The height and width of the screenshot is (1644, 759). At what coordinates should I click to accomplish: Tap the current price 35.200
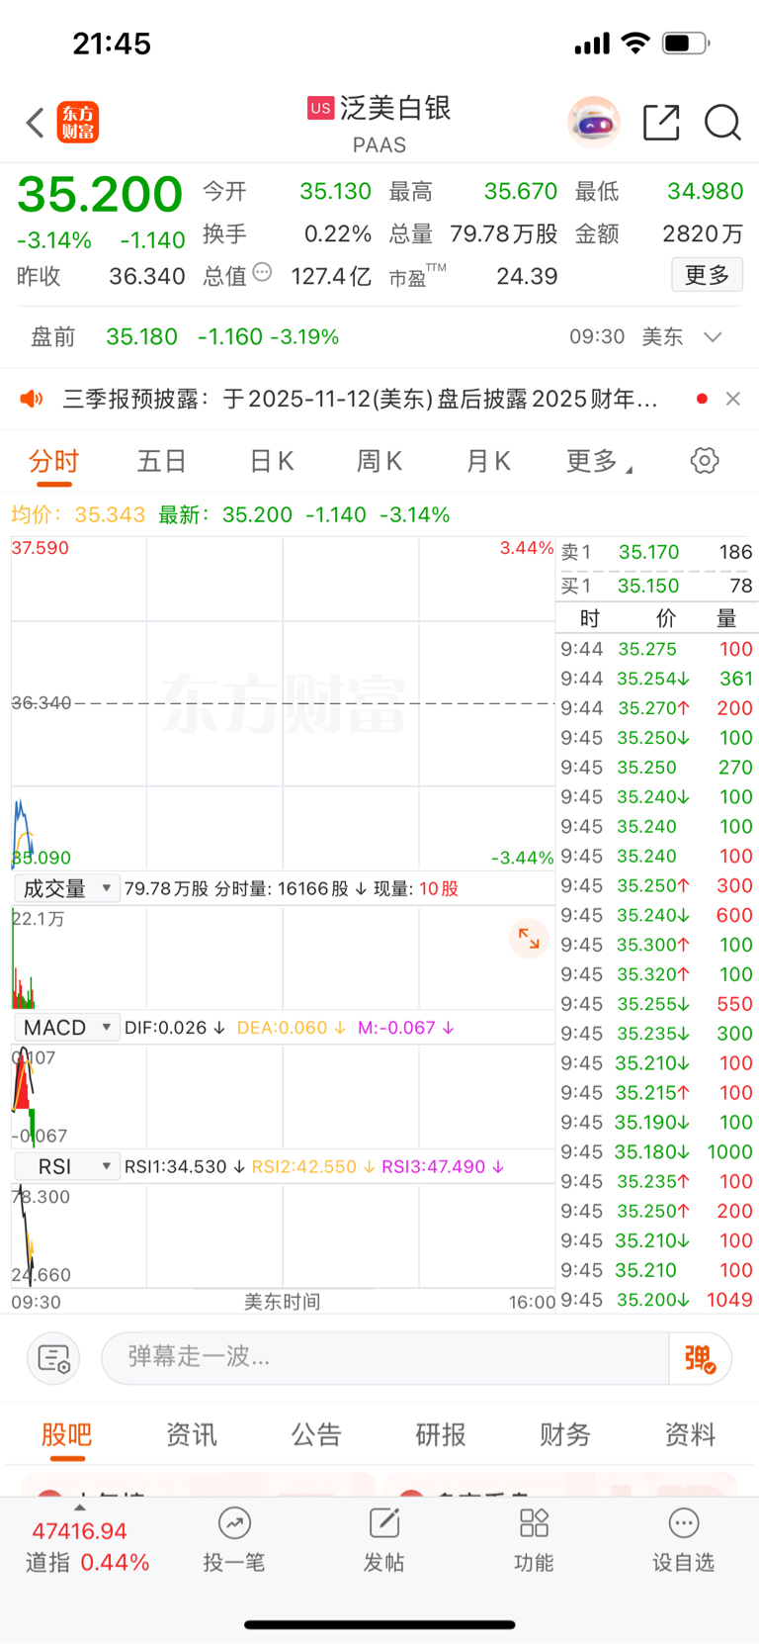(x=100, y=194)
